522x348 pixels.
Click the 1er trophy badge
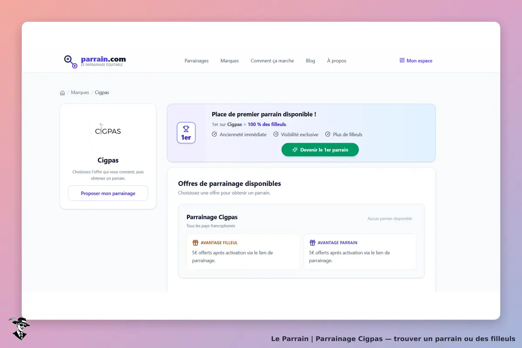[186, 133]
